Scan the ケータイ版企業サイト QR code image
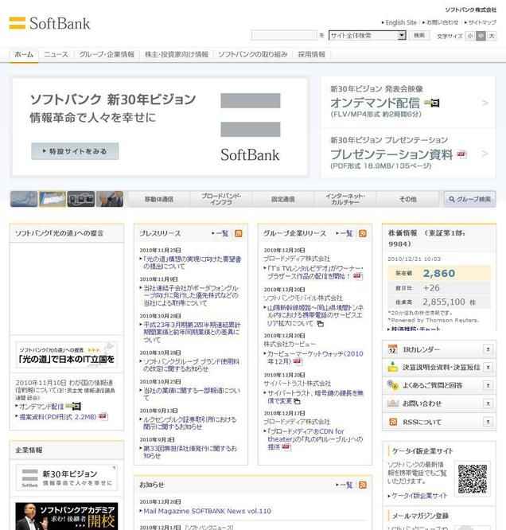This screenshot has width=506, height=530. pyautogui.click(x=473, y=478)
